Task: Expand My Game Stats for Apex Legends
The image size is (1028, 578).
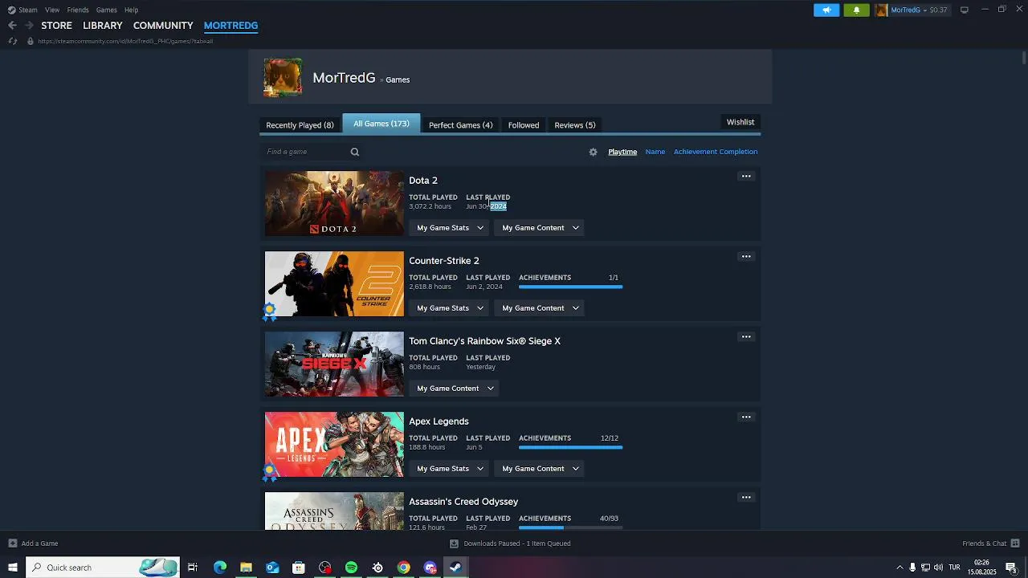Action: [x=450, y=469]
